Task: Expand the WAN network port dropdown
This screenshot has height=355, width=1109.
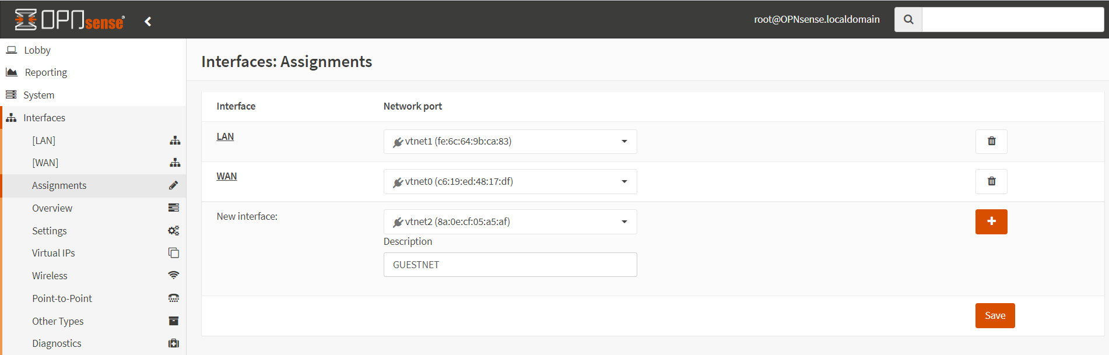Action: click(x=510, y=181)
